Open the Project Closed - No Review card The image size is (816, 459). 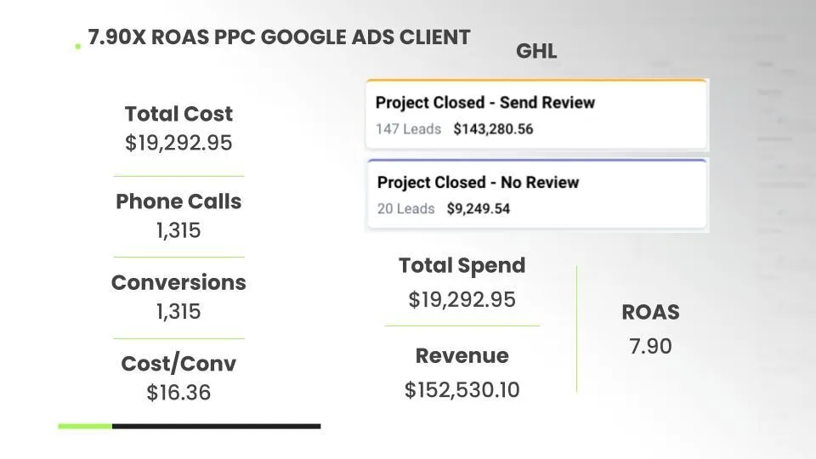536,194
